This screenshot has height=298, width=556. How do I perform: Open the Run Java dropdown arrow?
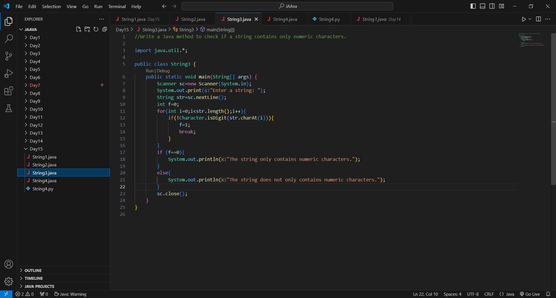[530, 19]
